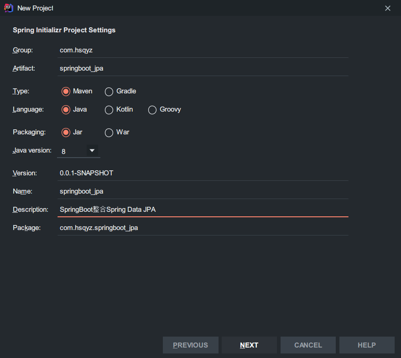Click the Java version label

pos(32,150)
